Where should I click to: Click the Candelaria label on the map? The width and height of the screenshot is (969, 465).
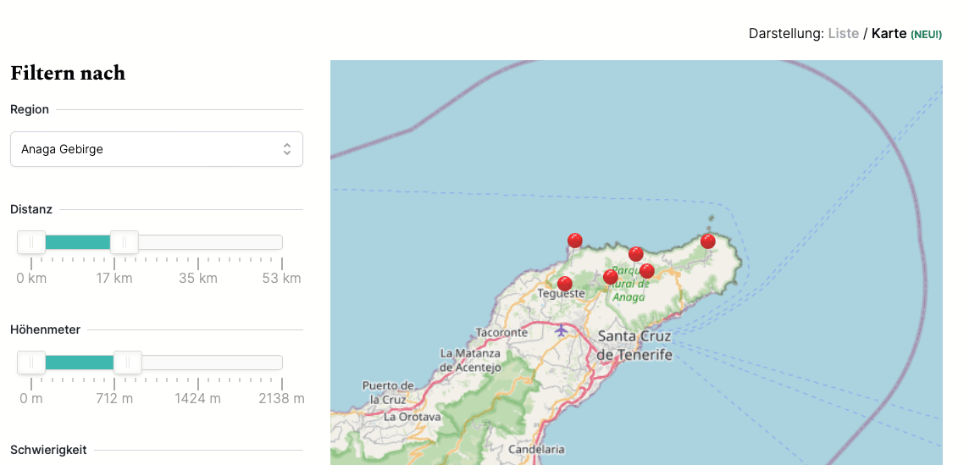point(537,450)
